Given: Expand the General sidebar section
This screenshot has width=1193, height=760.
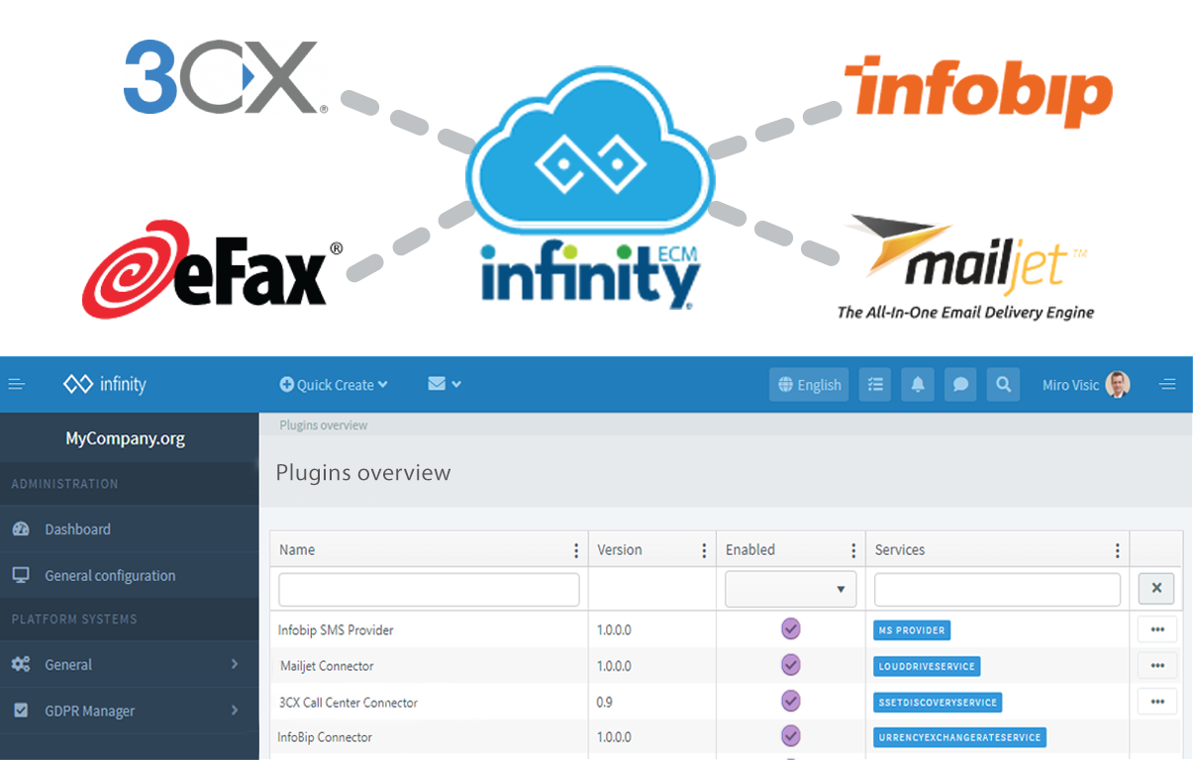Looking at the screenshot, I should 130,665.
